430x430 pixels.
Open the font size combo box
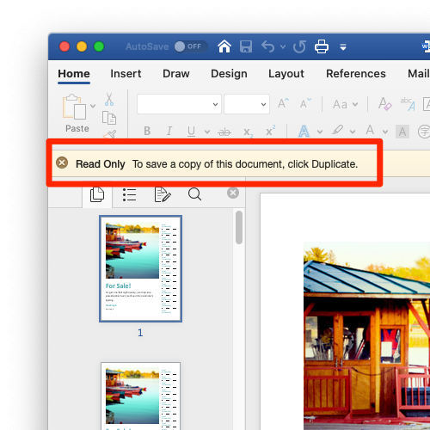tap(247, 104)
